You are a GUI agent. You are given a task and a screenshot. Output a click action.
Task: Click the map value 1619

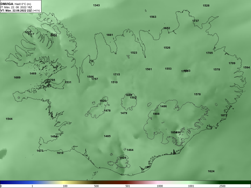tap(60, 153)
